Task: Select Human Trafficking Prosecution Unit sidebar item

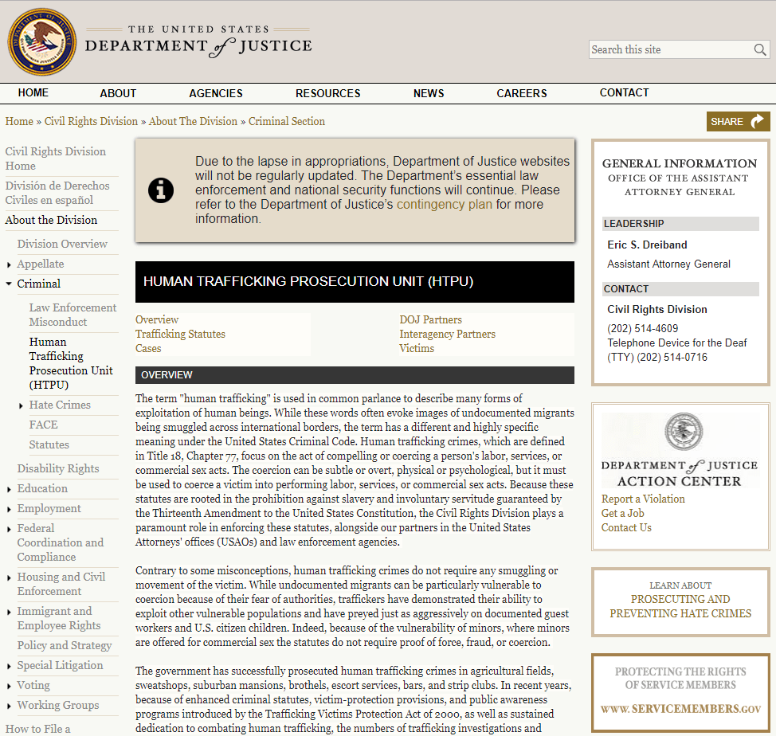Action: pos(71,363)
